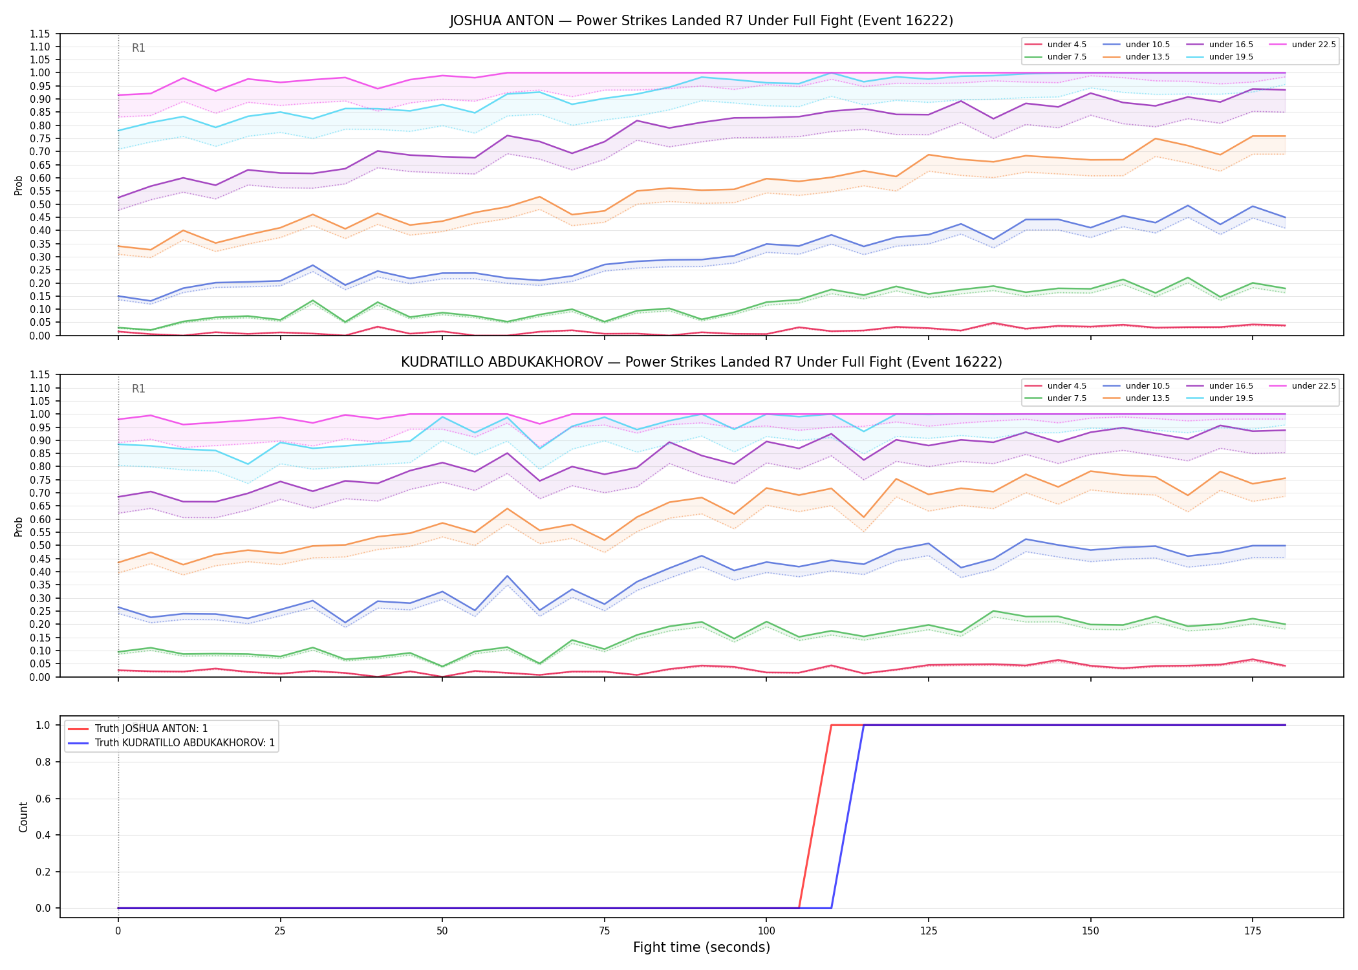The height and width of the screenshot is (970, 1358).
Task: Click the 1.0 tick on Count axis
Action: [x=45, y=726]
